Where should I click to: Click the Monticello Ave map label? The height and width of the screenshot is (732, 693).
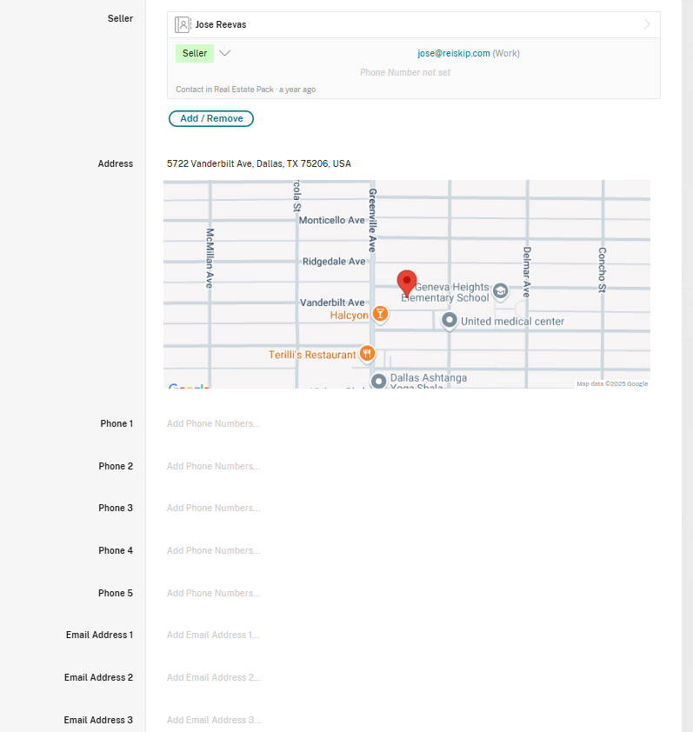tap(331, 220)
